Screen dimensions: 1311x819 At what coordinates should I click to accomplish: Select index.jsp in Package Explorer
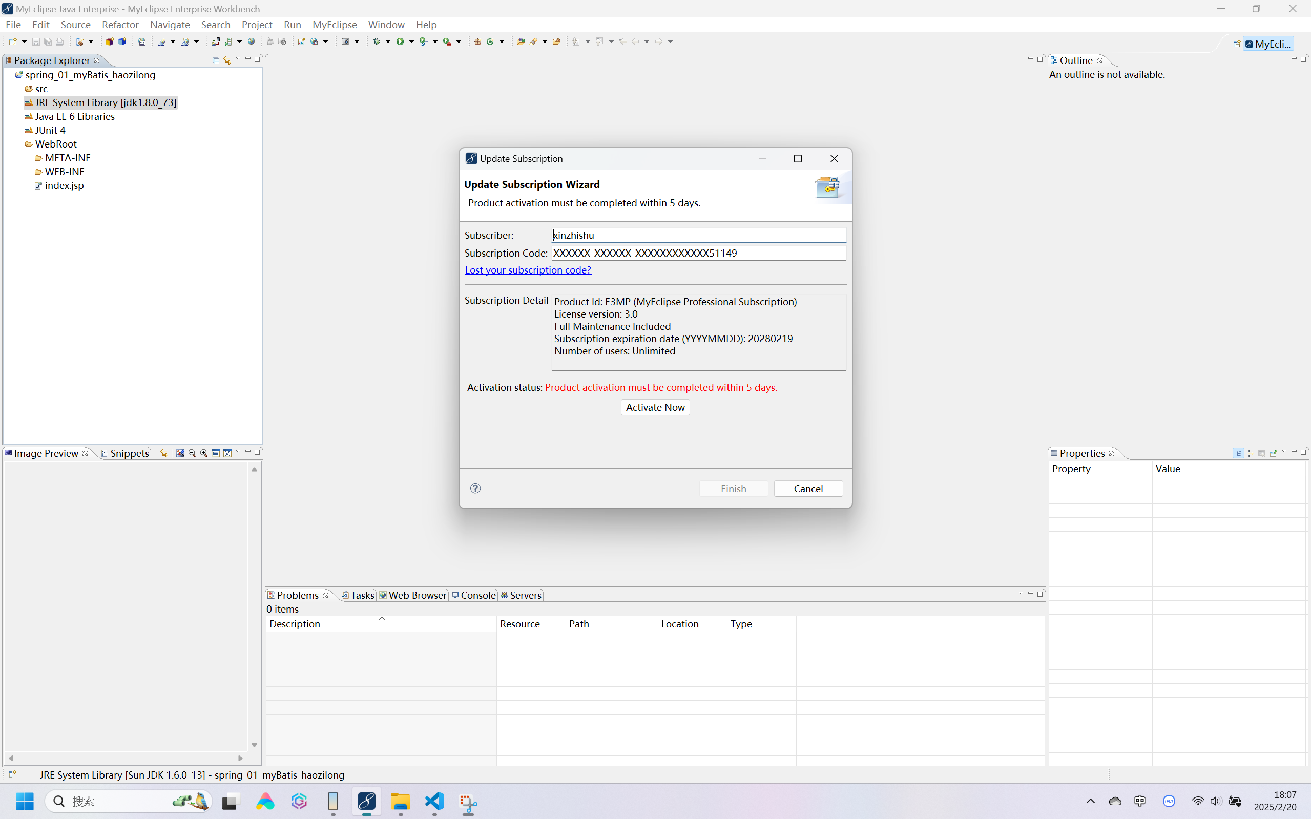pyautogui.click(x=59, y=185)
